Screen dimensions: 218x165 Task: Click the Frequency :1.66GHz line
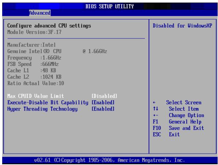pyautogui.click(x=34, y=58)
